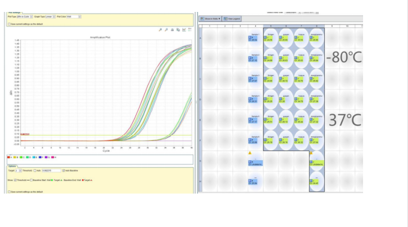This screenshot has width=408, height=227.
Task: Expand the Plot Color dropdown
Action: [74, 17]
